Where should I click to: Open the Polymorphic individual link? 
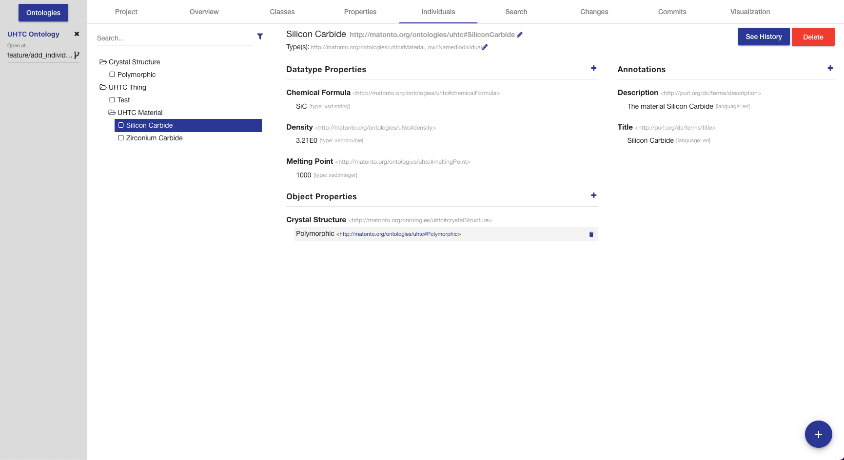pos(398,234)
